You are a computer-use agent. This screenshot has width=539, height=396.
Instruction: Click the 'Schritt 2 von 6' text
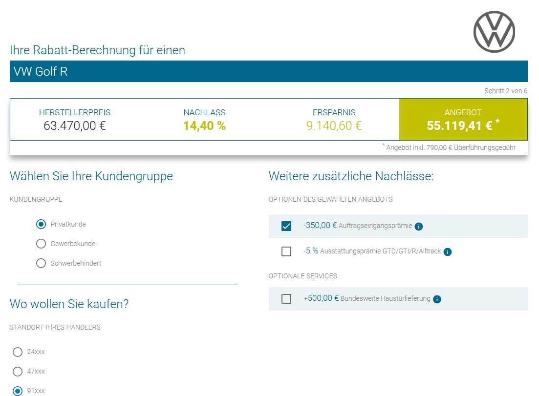506,91
